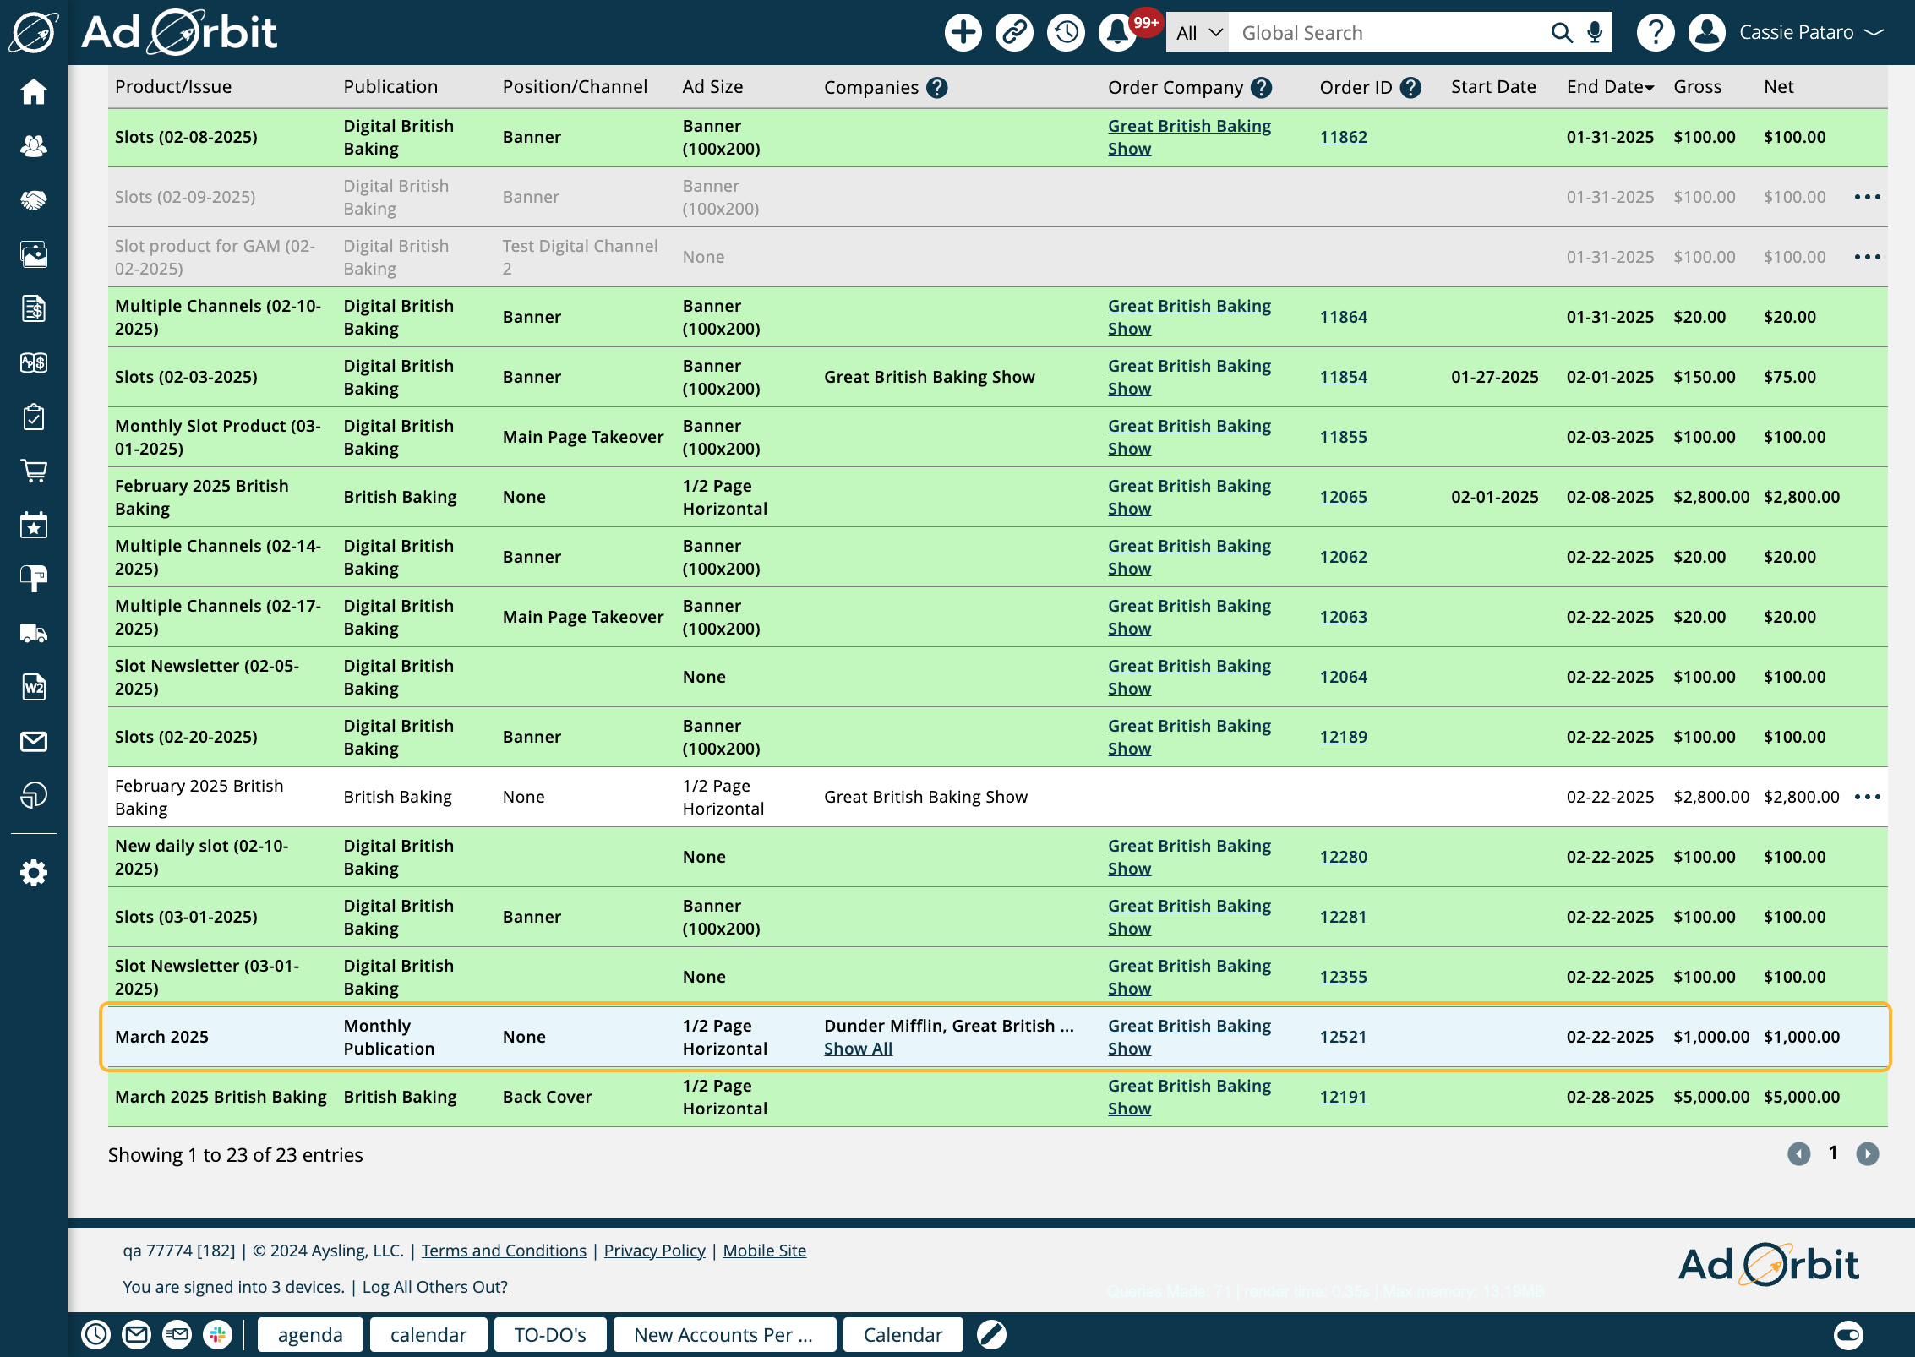This screenshot has width=1915, height=1357.
Task: Open notifications bell with 99+ badge
Action: (1117, 33)
